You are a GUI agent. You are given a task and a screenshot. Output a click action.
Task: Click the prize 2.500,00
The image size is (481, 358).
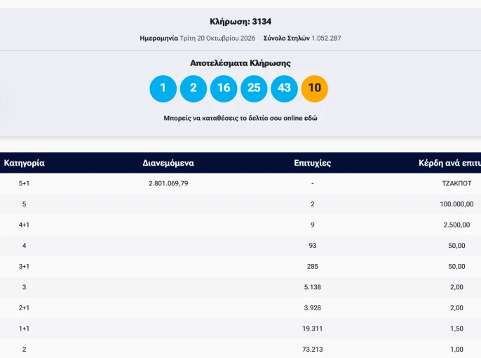[x=456, y=225]
